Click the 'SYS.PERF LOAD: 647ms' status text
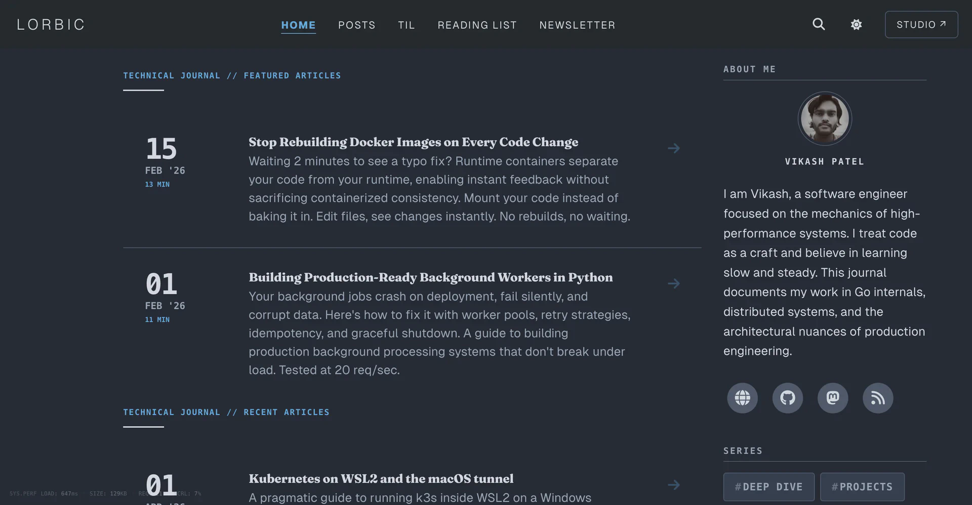Viewport: 972px width, 505px height. tap(44, 493)
